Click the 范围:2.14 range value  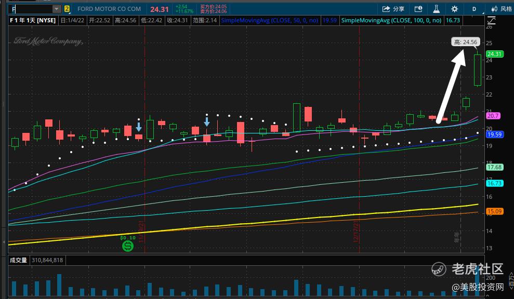tap(205, 20)
